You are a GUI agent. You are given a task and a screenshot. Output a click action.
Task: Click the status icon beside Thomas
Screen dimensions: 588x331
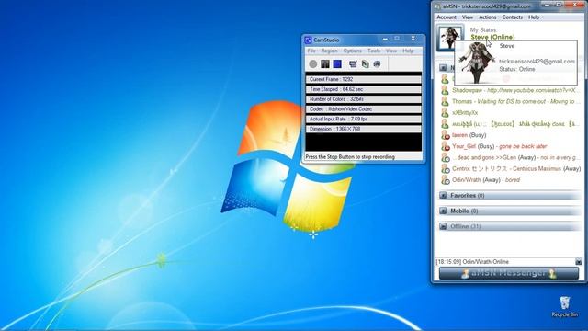(445, 102)
